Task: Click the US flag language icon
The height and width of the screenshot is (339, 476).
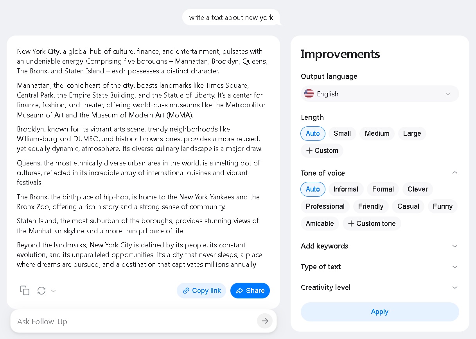Action: [309, 94]
